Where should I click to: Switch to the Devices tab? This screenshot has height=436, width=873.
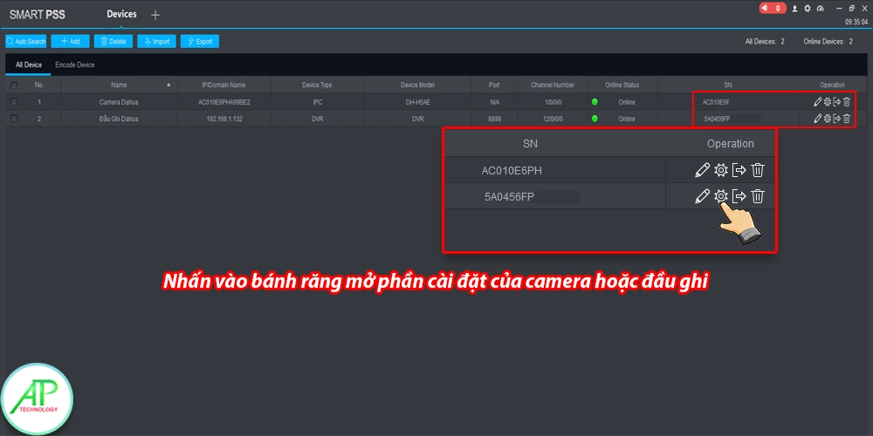pyautogui.click(x=121, y=14)
